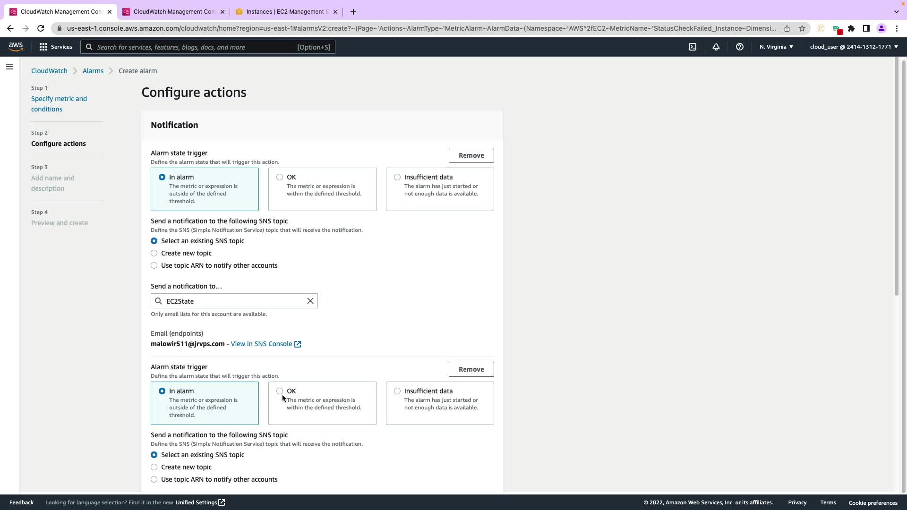This screenshot has height=510, width=907.
Task: Open the AWS CloudShell icon
Action: point(693,47)
